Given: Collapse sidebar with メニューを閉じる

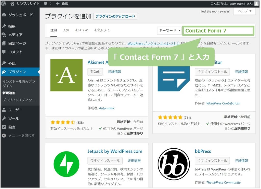Looking at the screenshot, I should click(x=21, y=136).
